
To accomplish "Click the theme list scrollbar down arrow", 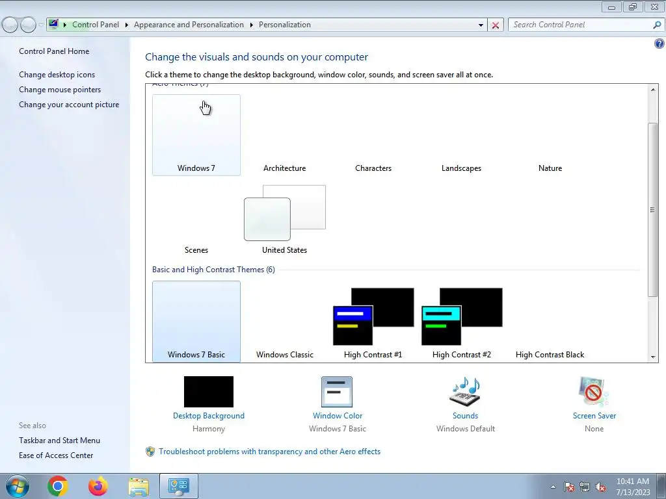I will pos(653,357).
